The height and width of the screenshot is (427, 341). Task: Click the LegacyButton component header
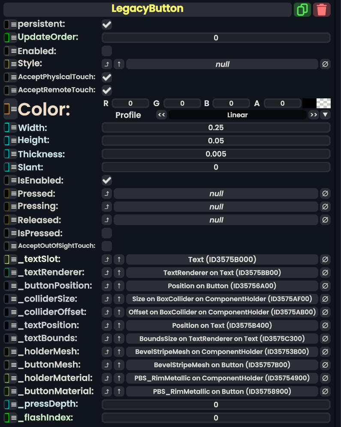pos(147,9)
